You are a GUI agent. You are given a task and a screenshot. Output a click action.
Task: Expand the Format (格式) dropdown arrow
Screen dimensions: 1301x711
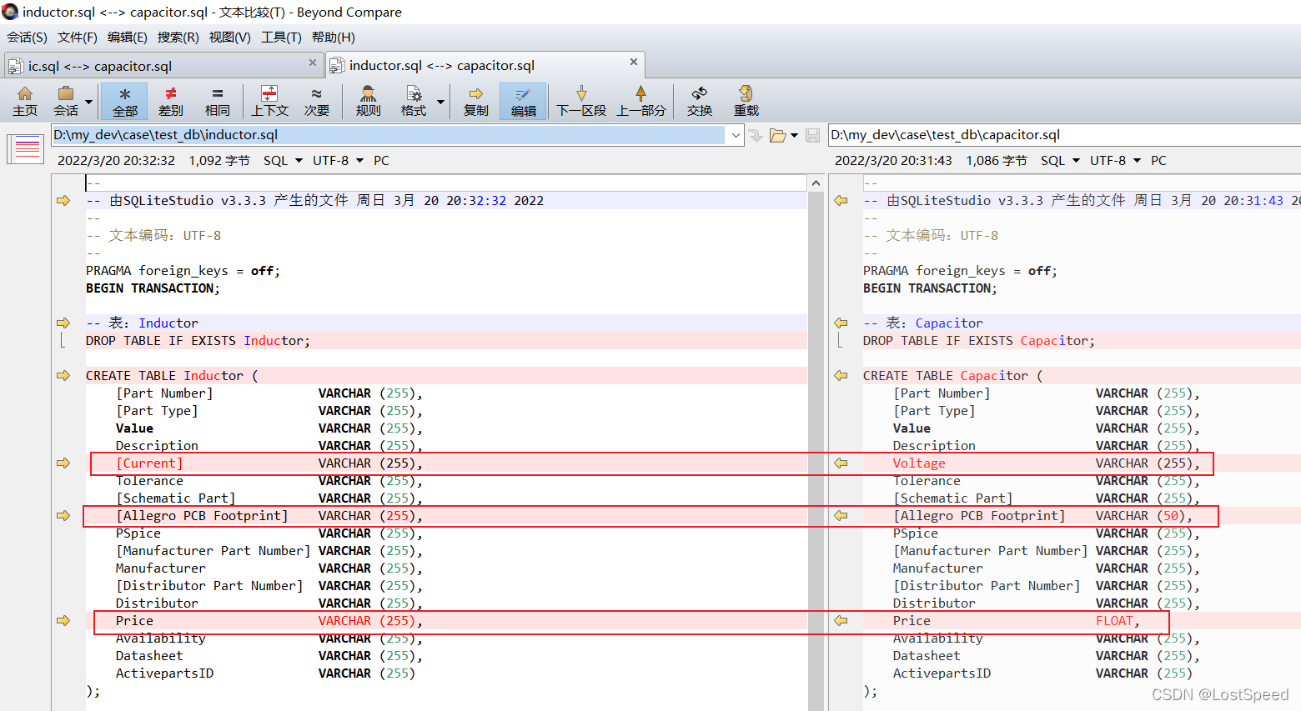tap(440, 102)
